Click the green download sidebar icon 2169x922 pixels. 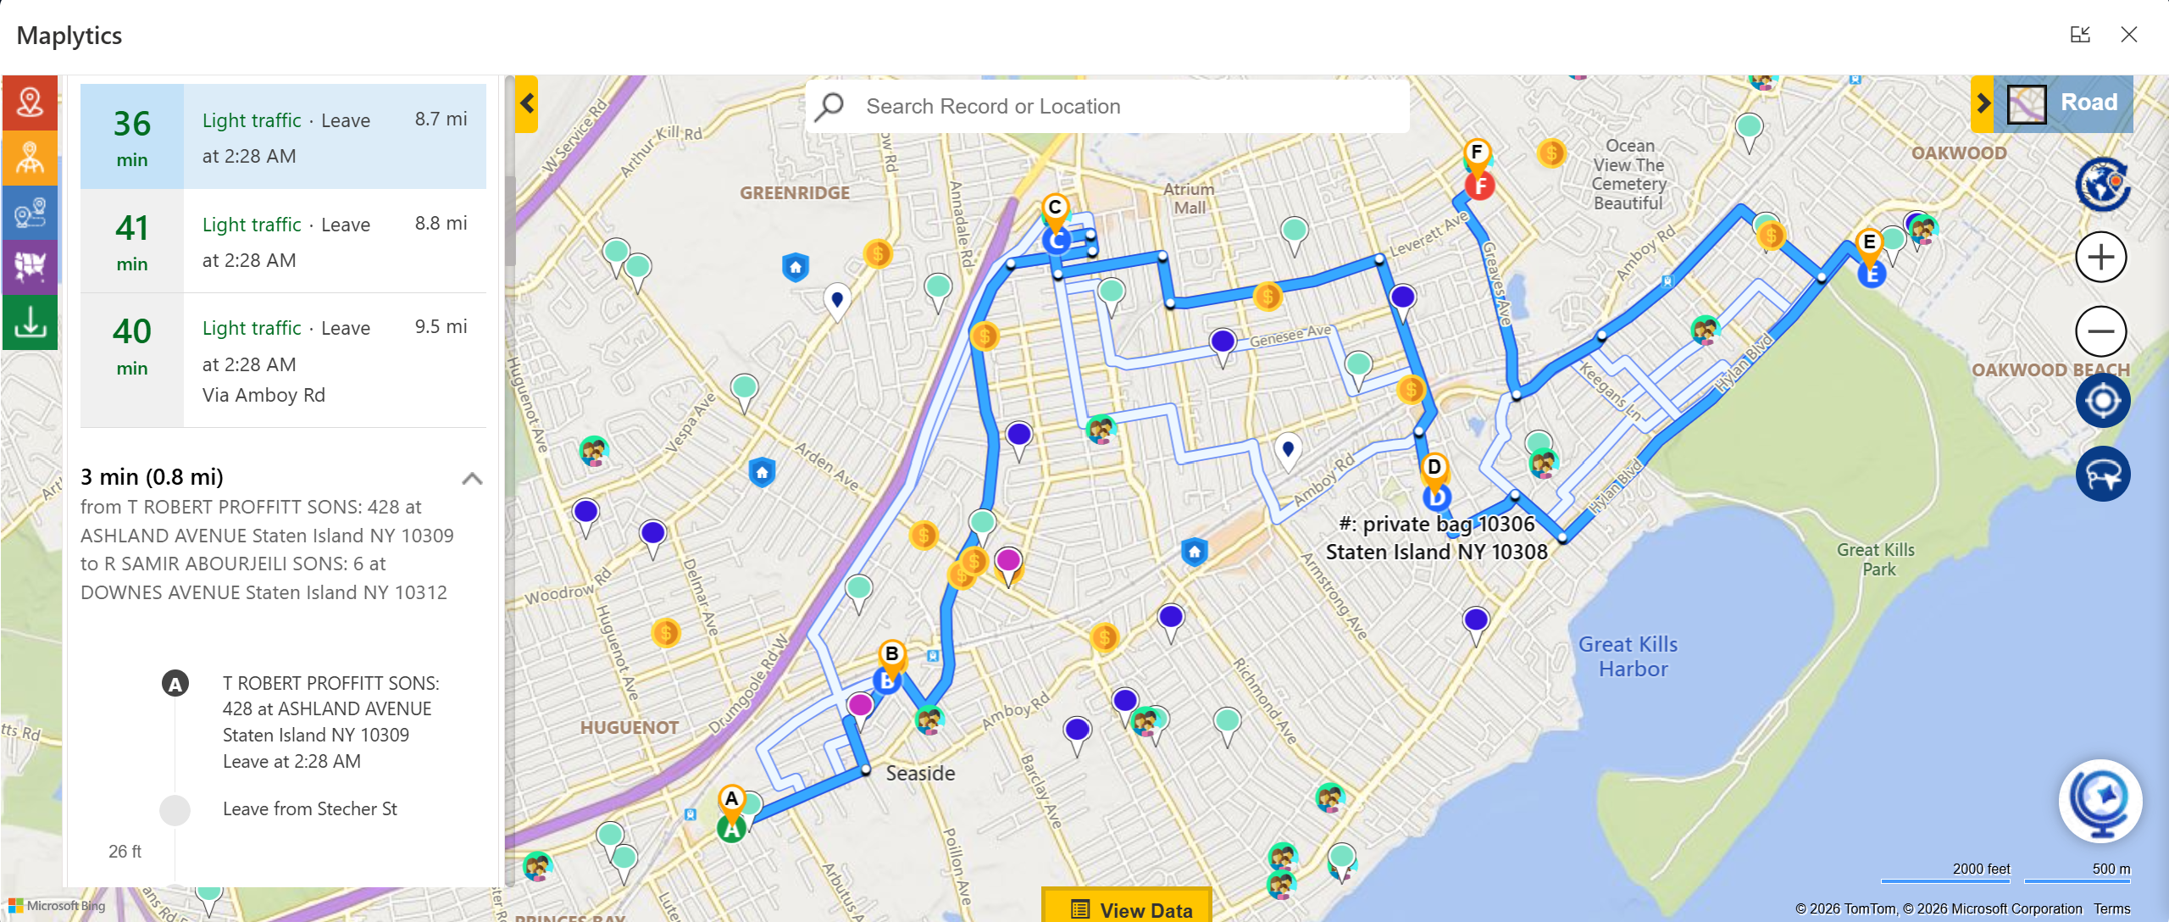pos(30,322)
